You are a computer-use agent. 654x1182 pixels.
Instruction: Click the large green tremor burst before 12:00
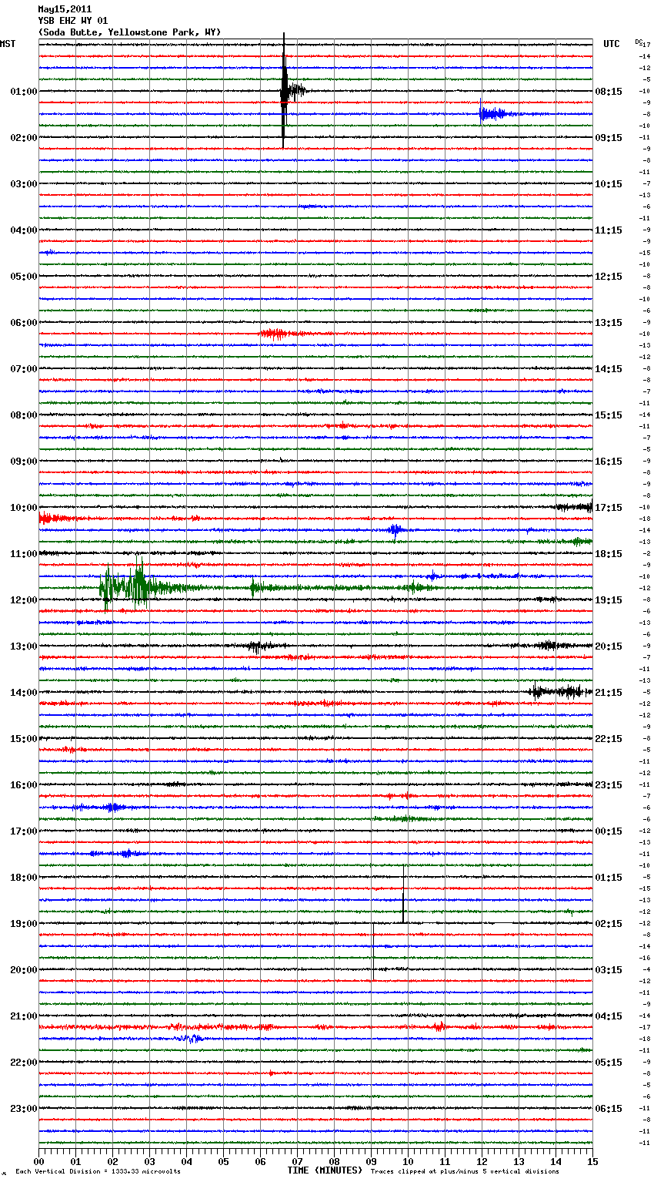click(127, 587)
